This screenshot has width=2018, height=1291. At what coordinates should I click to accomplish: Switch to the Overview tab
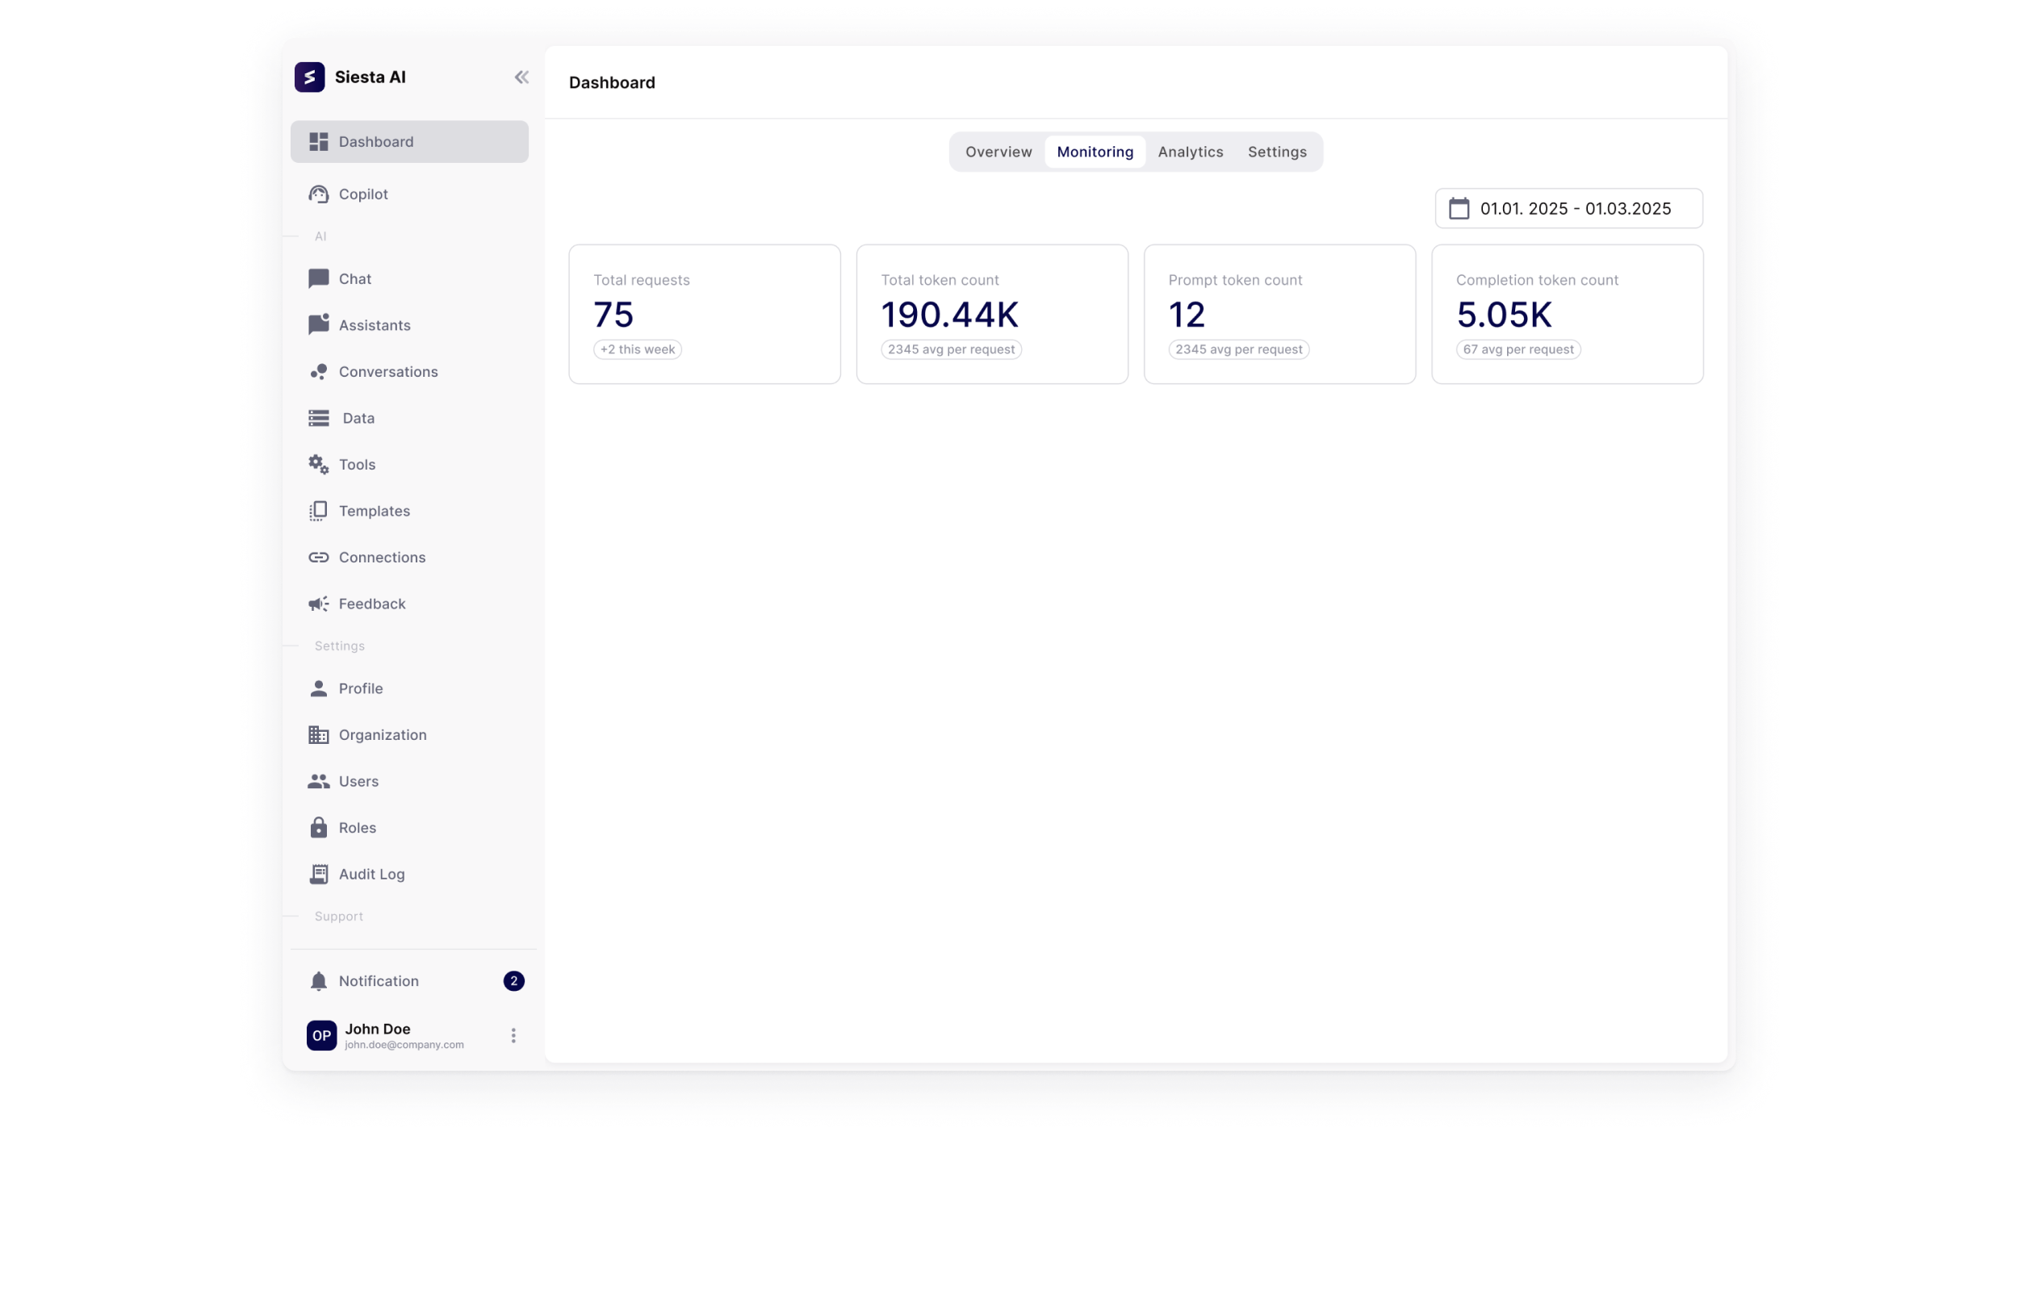[998, 152]
